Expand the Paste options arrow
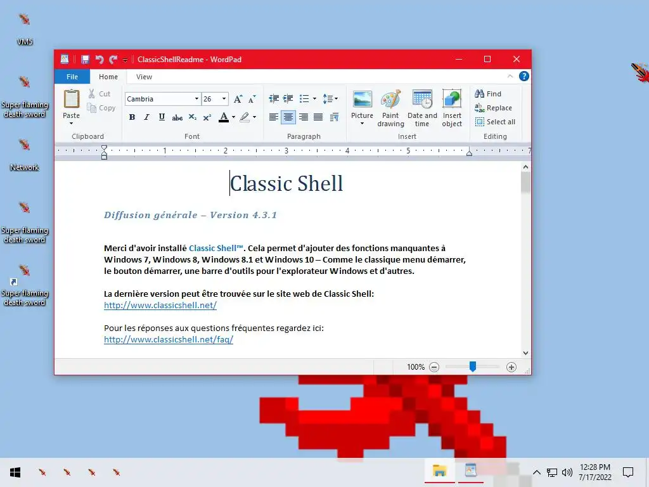 (71, 124)
